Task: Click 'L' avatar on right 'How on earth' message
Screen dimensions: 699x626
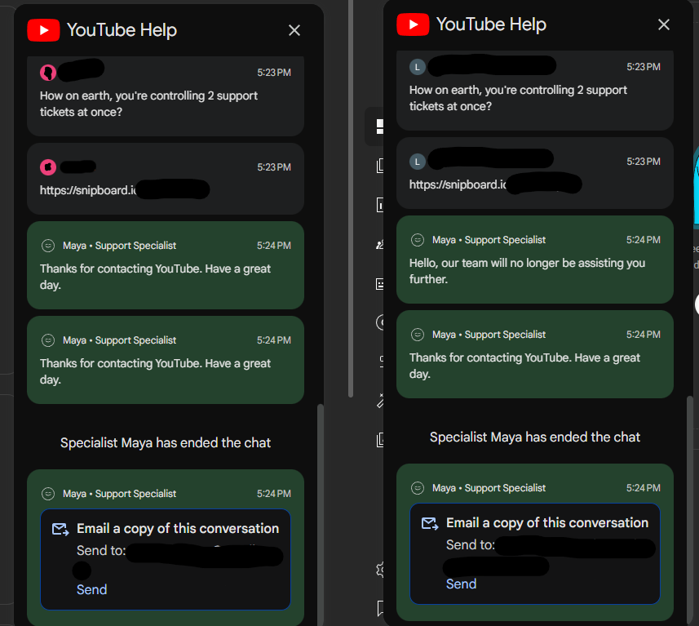Action: tap(418, 67)
